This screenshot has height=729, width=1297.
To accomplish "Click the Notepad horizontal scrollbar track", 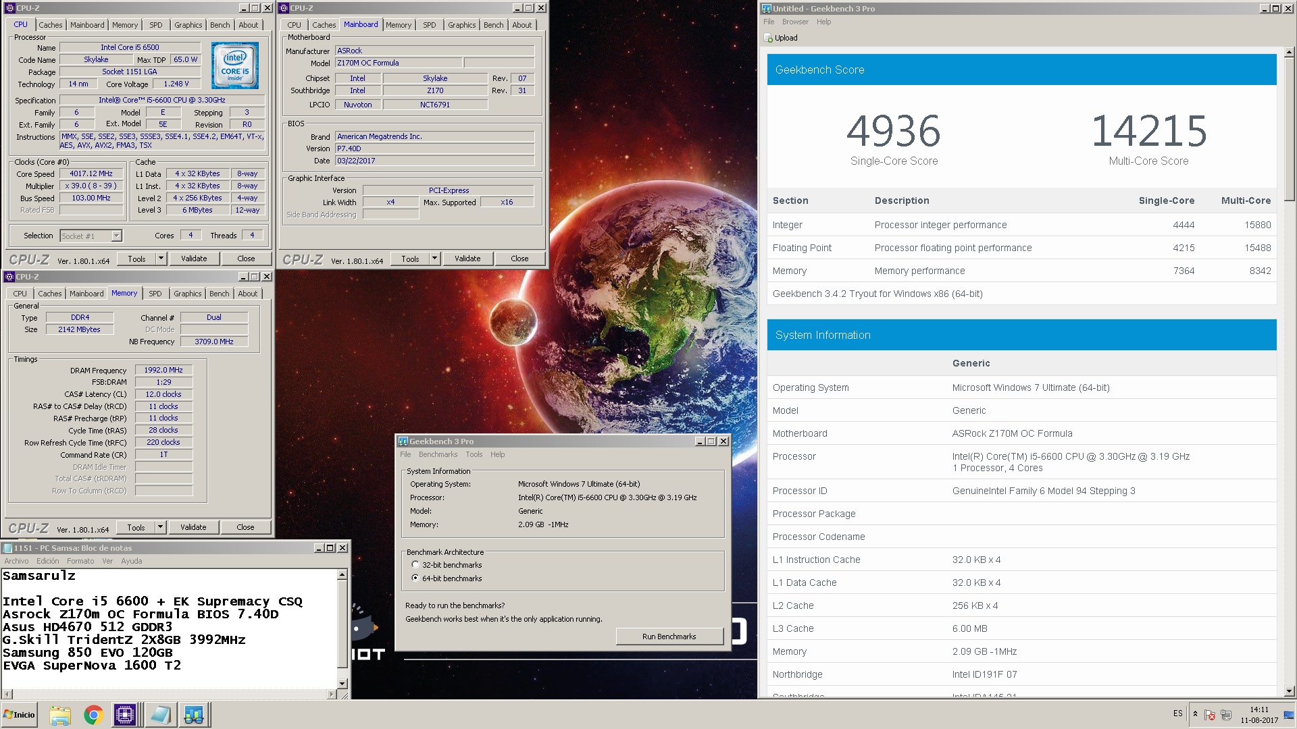I will tap(169, 694).
